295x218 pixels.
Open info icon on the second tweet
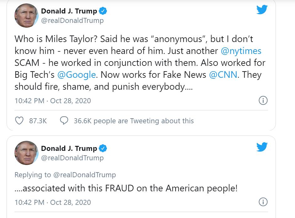click(263, 202)
